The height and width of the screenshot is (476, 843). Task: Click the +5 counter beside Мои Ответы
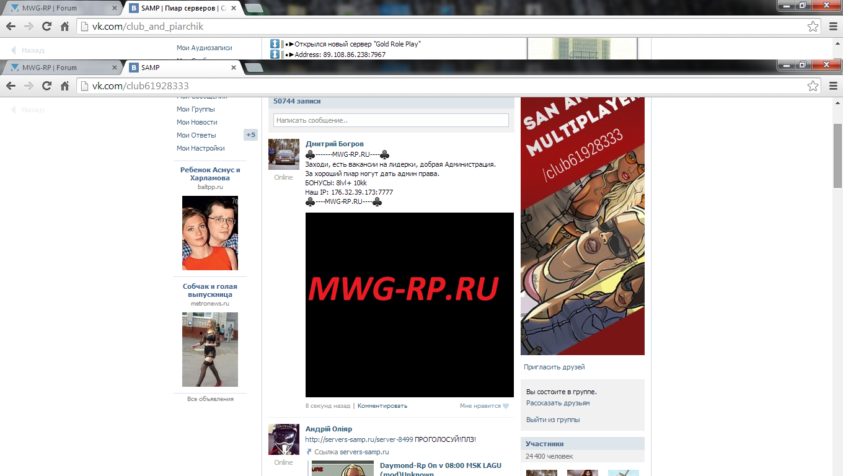pyautogui.click(x=250, y=135)
